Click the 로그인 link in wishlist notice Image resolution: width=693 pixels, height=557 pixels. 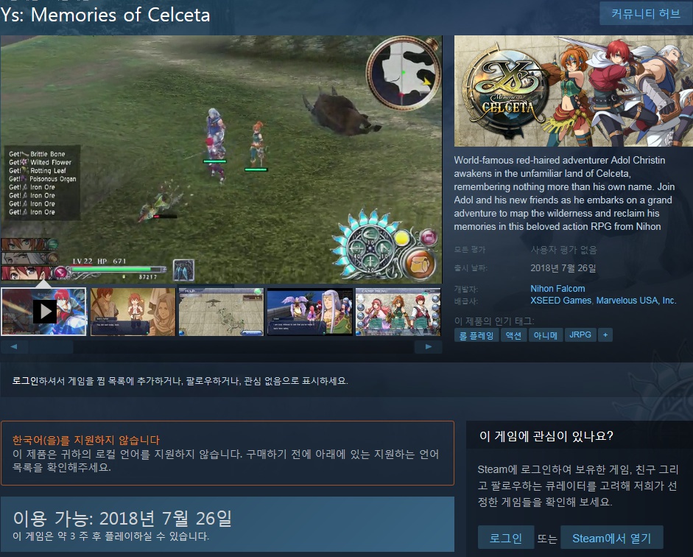[25, 381]
